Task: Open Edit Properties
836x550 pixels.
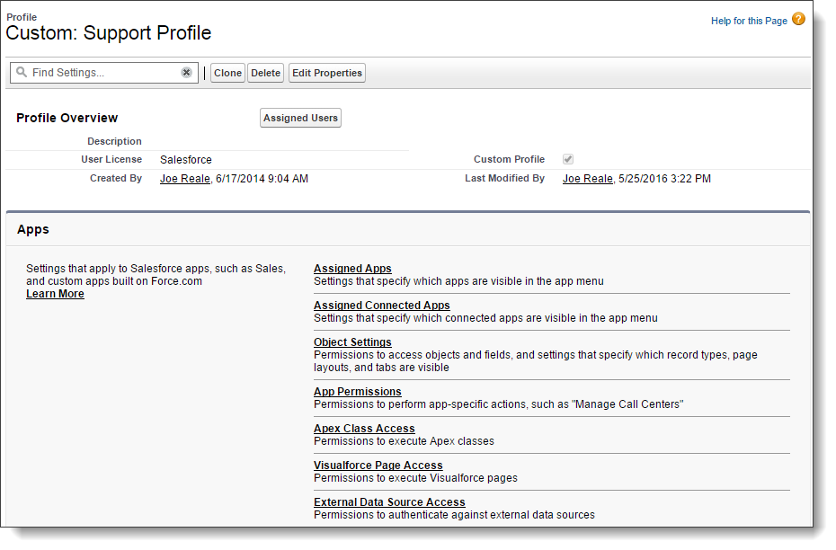Action: (327, 73)
